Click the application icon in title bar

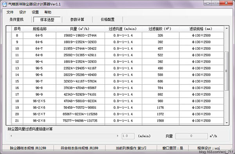pos(4,4)
